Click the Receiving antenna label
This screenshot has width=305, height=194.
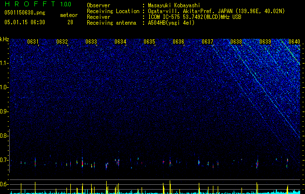pos(112,23)
